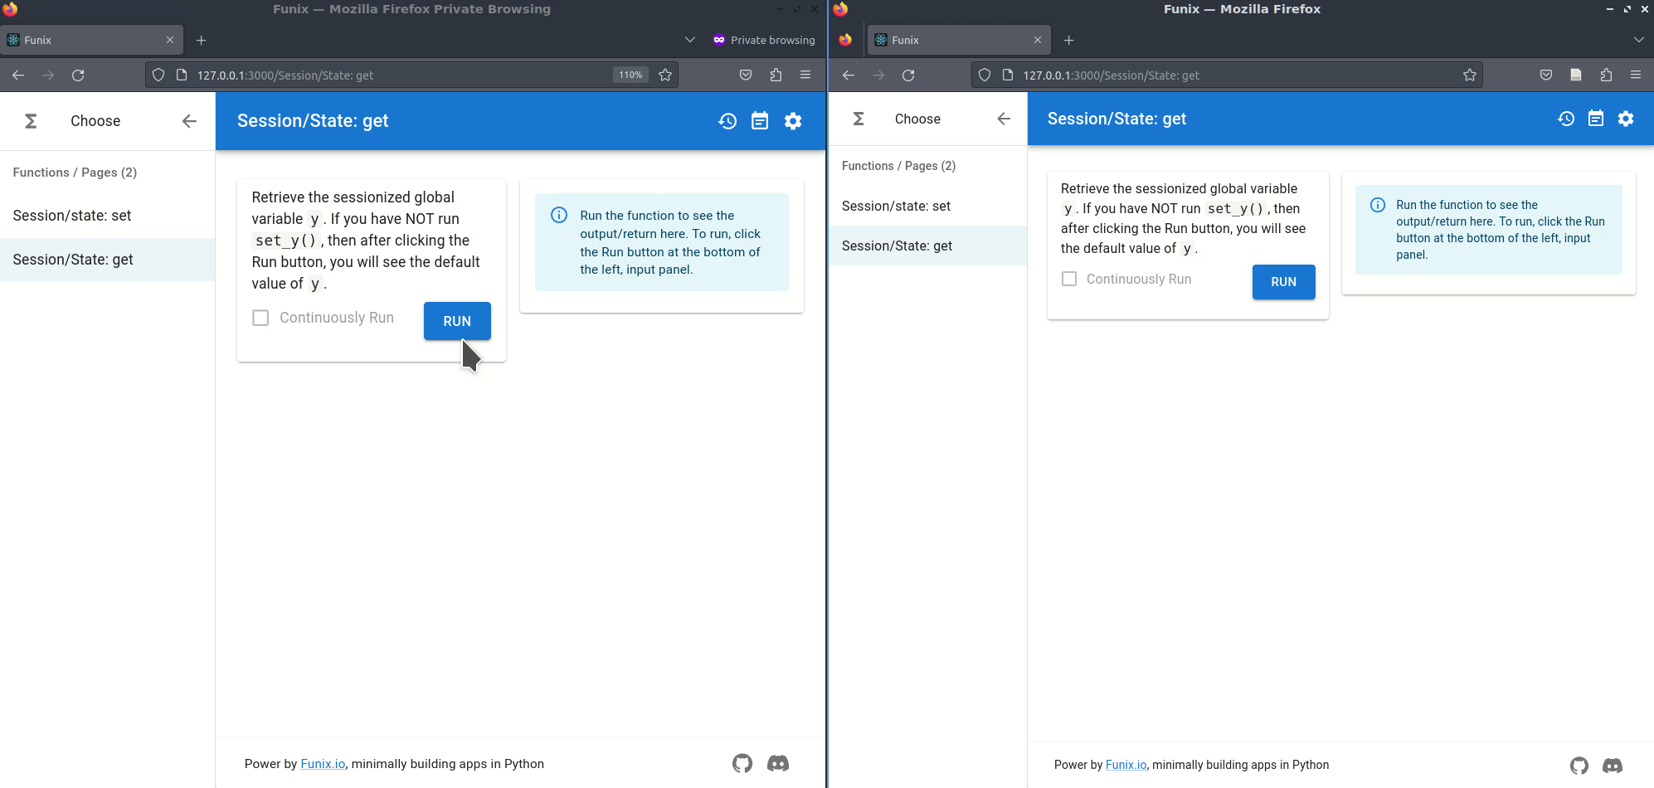
Task: Open Funix.io link in right window footer
Action: click(1126, 765)
